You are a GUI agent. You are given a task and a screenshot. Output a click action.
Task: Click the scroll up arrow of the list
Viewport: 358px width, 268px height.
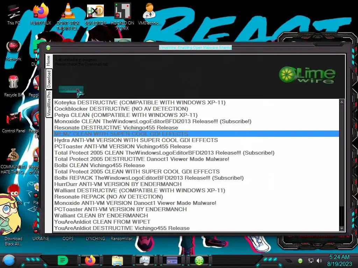click(x=342, y=102)
